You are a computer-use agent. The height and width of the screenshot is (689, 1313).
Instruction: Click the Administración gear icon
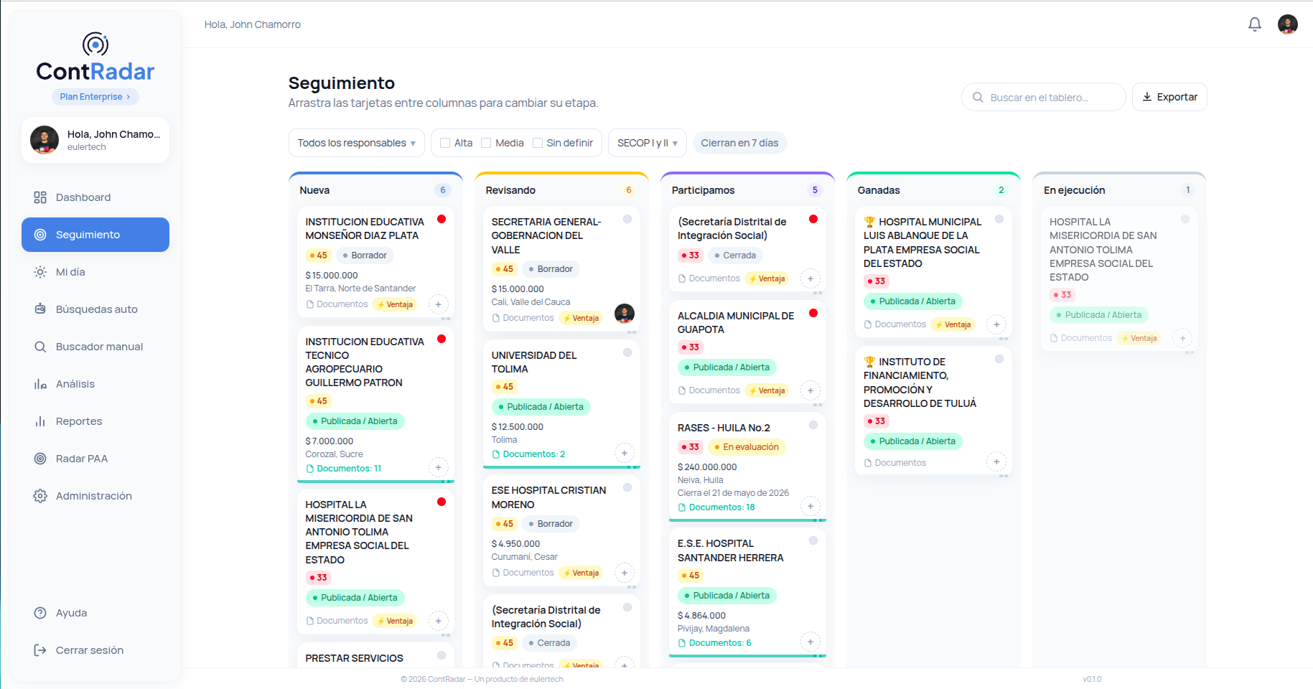pos(40,496)
